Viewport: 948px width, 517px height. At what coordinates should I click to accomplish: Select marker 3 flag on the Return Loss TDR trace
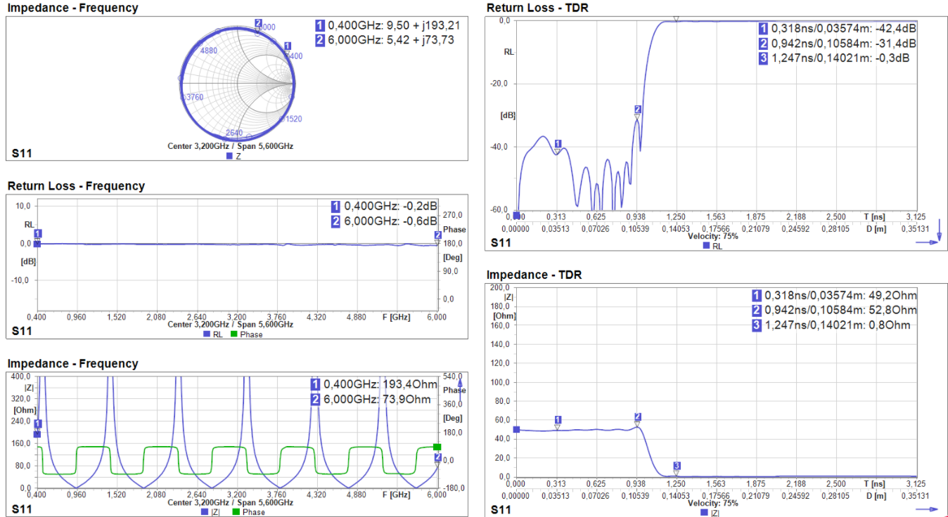click(x=677, y=20)
